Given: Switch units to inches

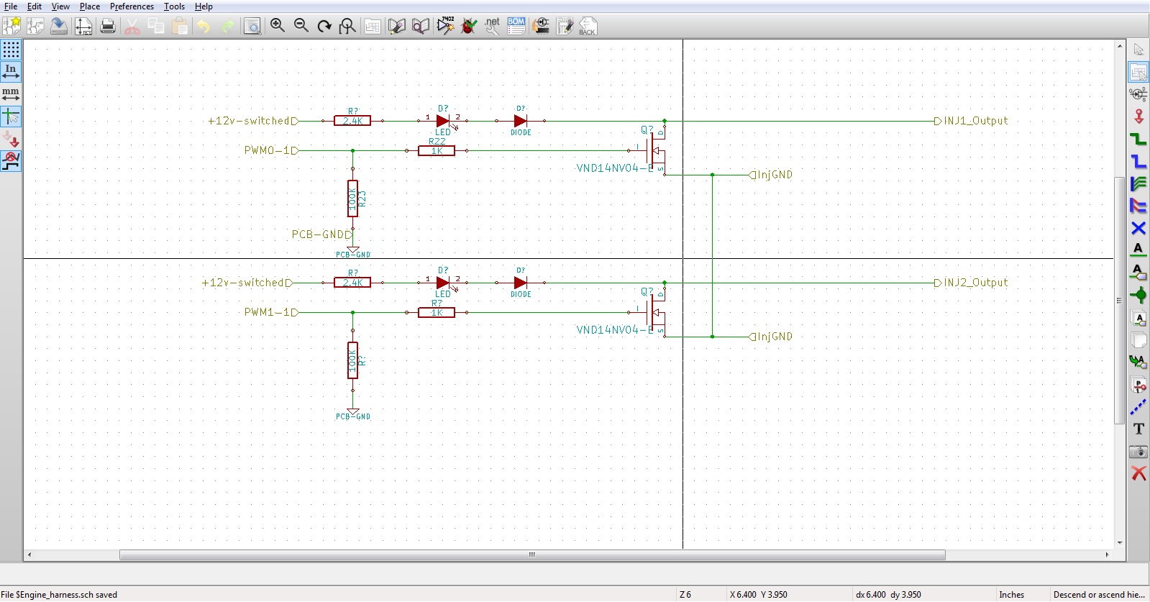Looking at the screenshot, I should [11, 72].
